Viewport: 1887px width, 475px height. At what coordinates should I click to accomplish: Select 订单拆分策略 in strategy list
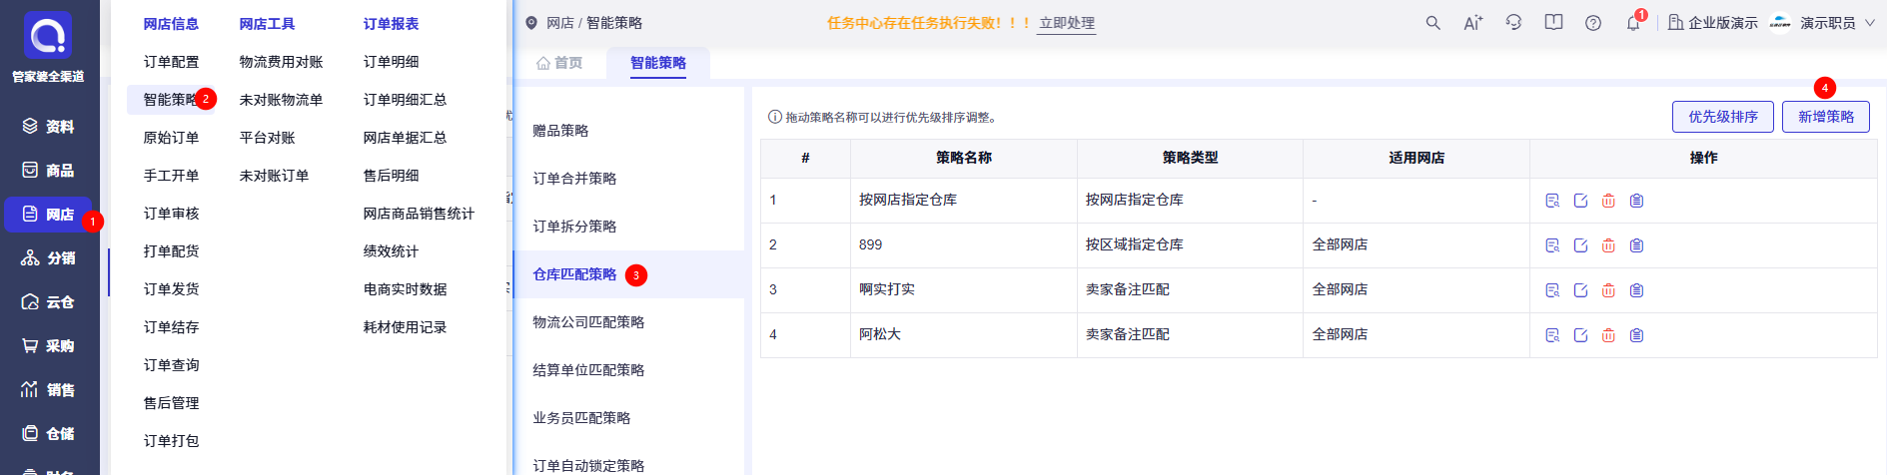(x=629, y=227)
